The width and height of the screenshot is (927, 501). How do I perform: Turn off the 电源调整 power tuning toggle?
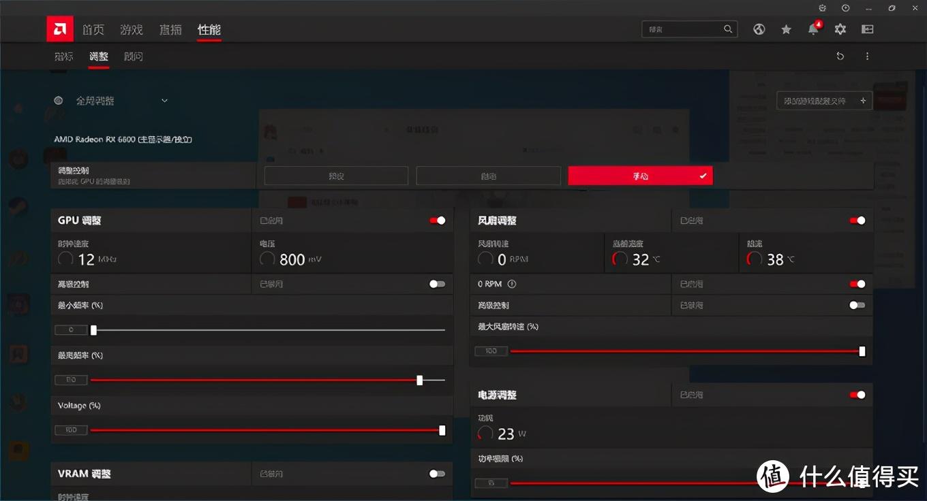(x=857, y=395)
